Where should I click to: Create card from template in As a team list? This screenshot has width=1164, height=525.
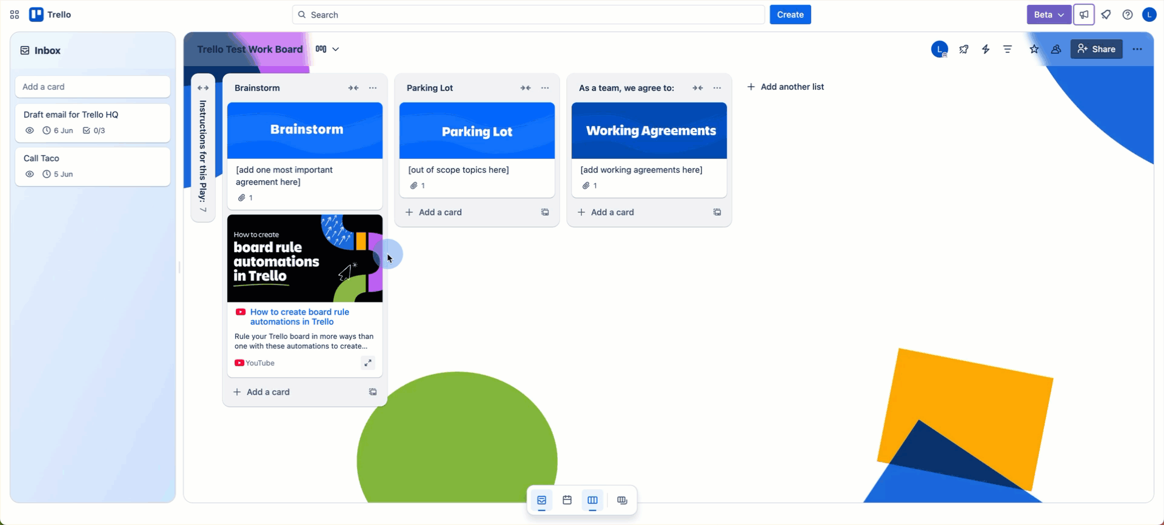(717, 212)
